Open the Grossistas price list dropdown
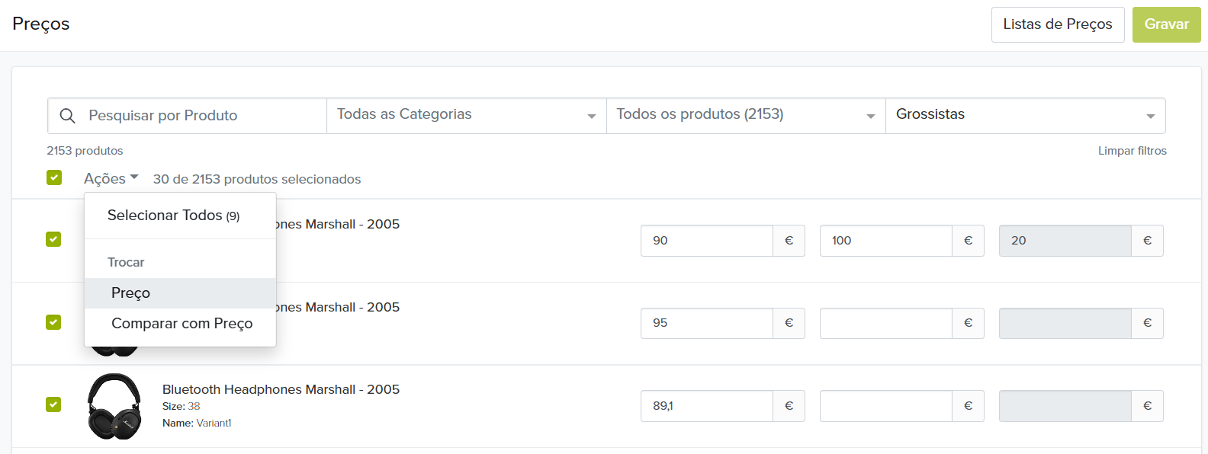The image size is (1208, 454). 1024,116
